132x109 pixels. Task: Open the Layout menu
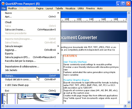49,8
